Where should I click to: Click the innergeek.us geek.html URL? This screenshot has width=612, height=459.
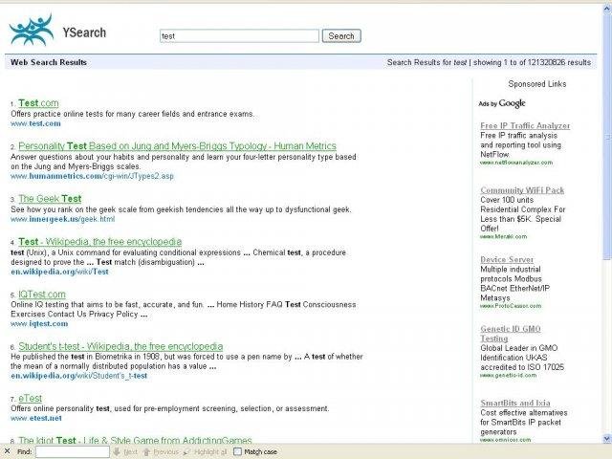63,219
